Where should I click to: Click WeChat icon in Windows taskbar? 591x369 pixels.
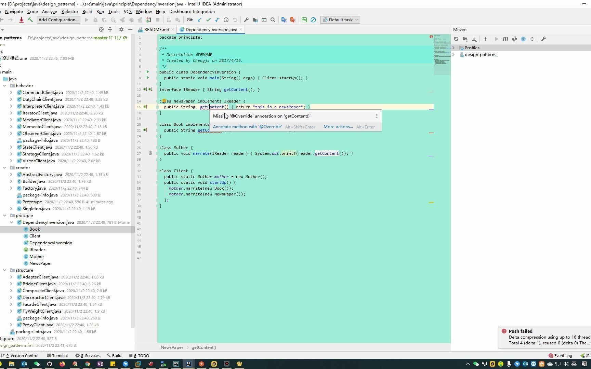[37, 364]
